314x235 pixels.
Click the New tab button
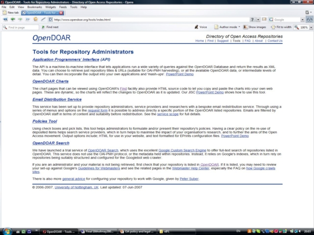[x=11, y=13]
